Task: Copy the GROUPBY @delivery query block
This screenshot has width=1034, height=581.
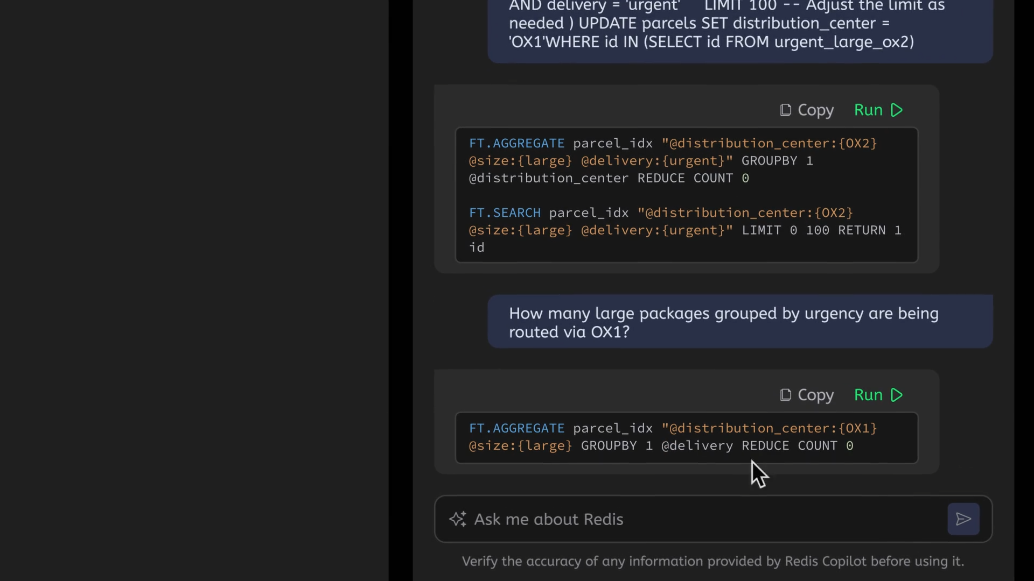Action: (807, 395)
